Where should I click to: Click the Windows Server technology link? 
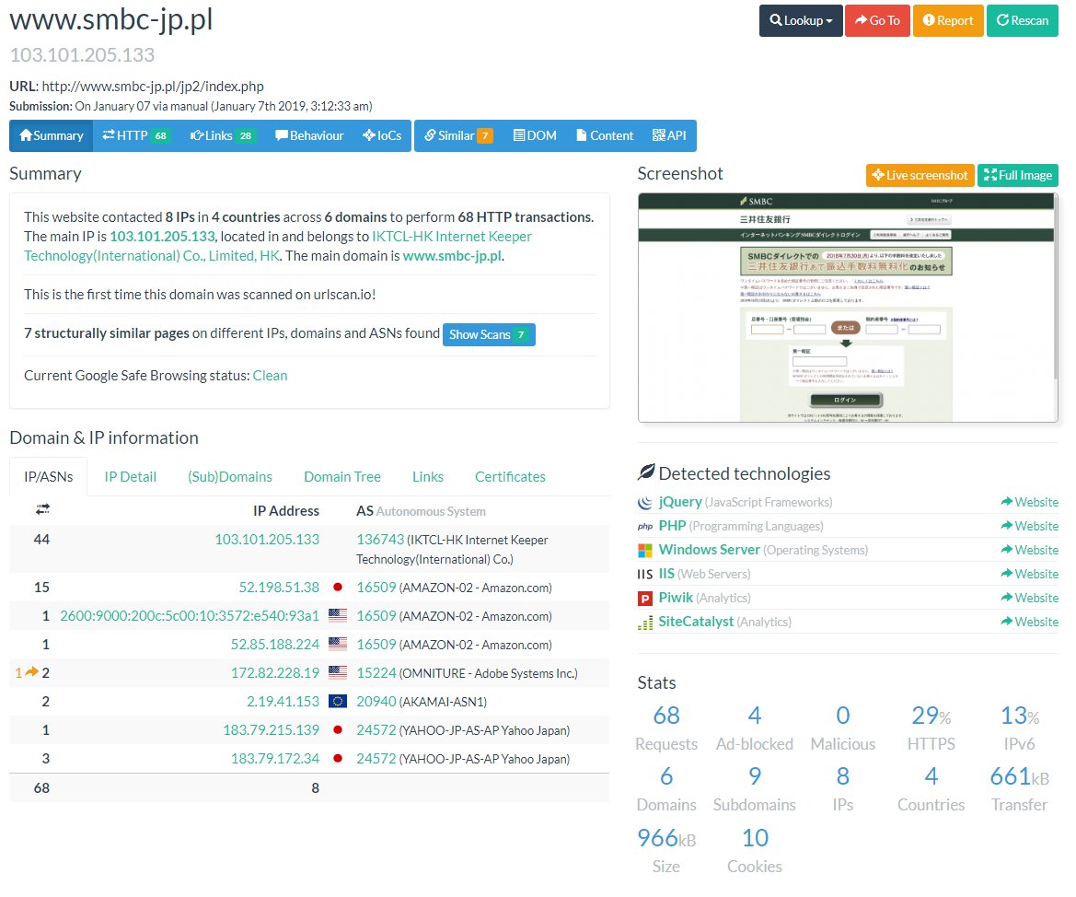(x=709, y=550)
